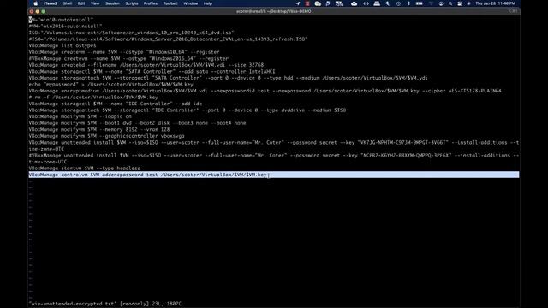
Task: Click line VM="win10-autoinstall"
Action: click(61, 20)
